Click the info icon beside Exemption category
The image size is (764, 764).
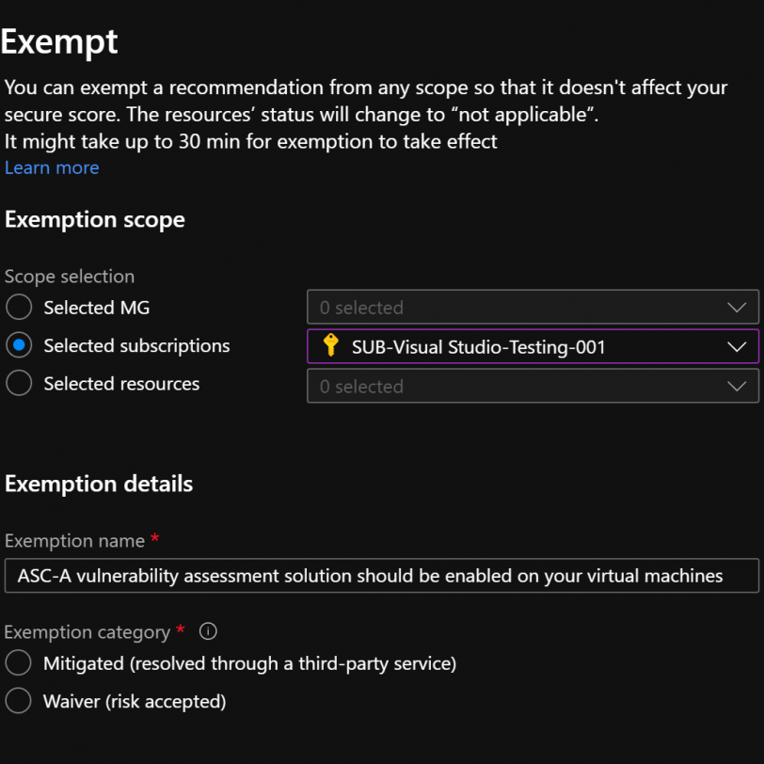pyautogui.click(x=208, y=631)
